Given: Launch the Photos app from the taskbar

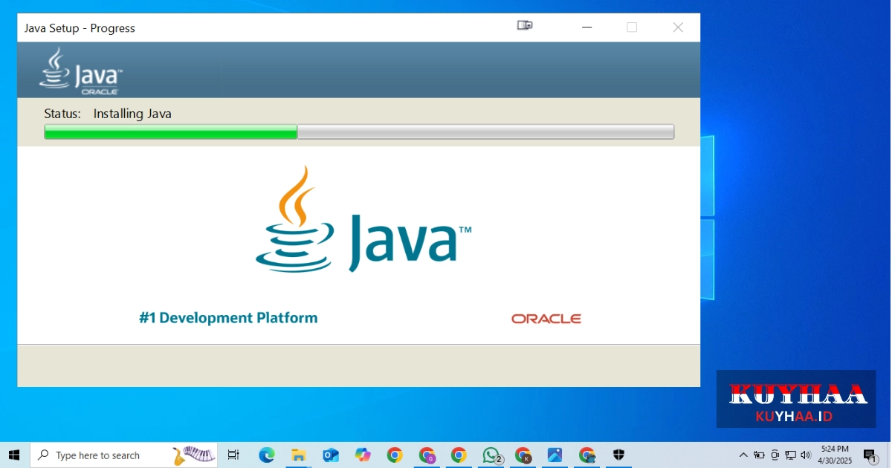Looking at the screenshot, I should [x=555, y=455].
